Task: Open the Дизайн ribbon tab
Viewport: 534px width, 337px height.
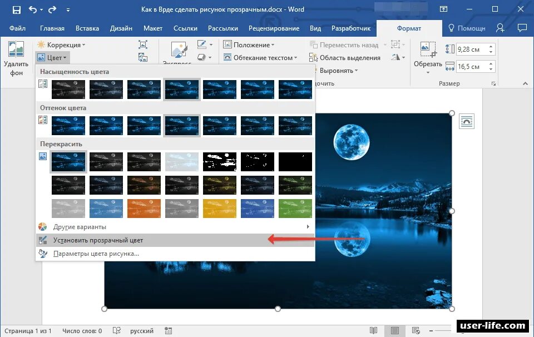Action: pyautogui.click(x=121, y=28)
